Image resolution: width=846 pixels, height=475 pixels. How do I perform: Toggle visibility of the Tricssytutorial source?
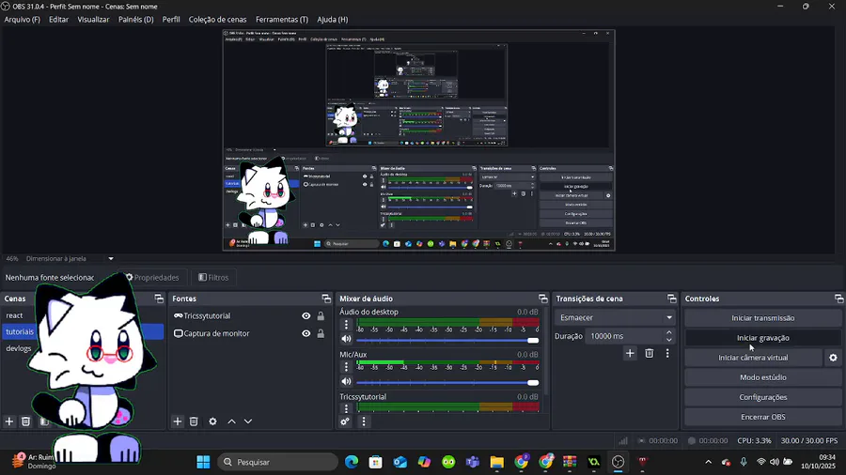pos(305,316)
